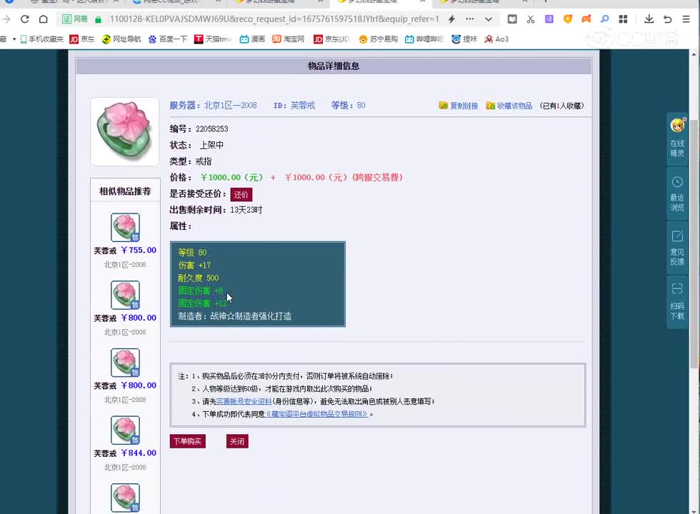This screenshot has width=700, height=514.
Task: Open the game controller extension icon
Action: (585, 19)
